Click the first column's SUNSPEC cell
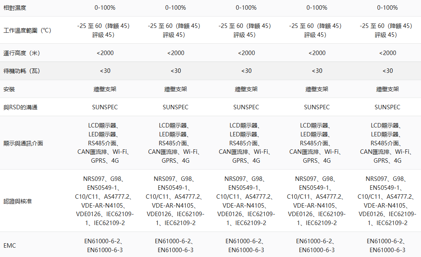The width and height of the screenshot is (421, 257). tap(105, 107)
